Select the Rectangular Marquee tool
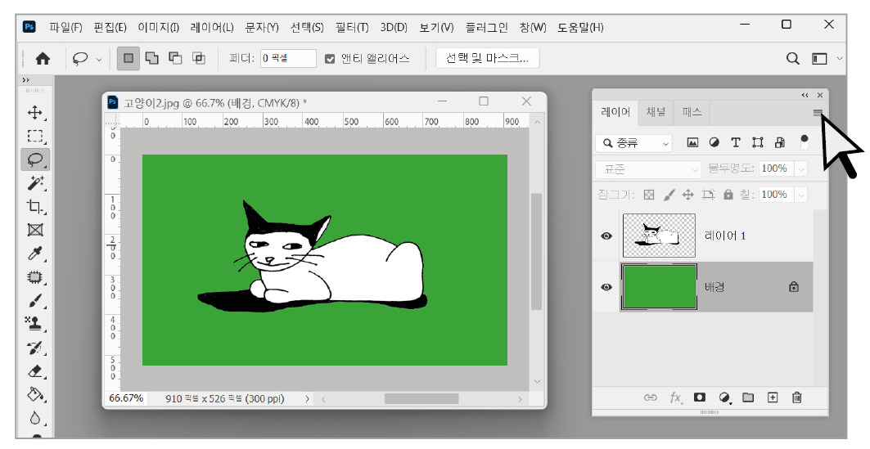Viewport: 870px width, 449px height. coord(35,137)
